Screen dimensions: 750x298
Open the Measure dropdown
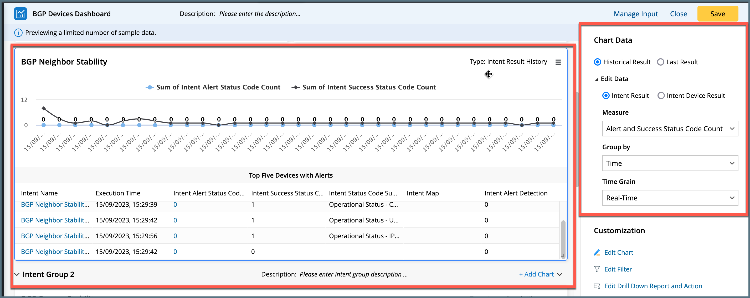[670, 129]
